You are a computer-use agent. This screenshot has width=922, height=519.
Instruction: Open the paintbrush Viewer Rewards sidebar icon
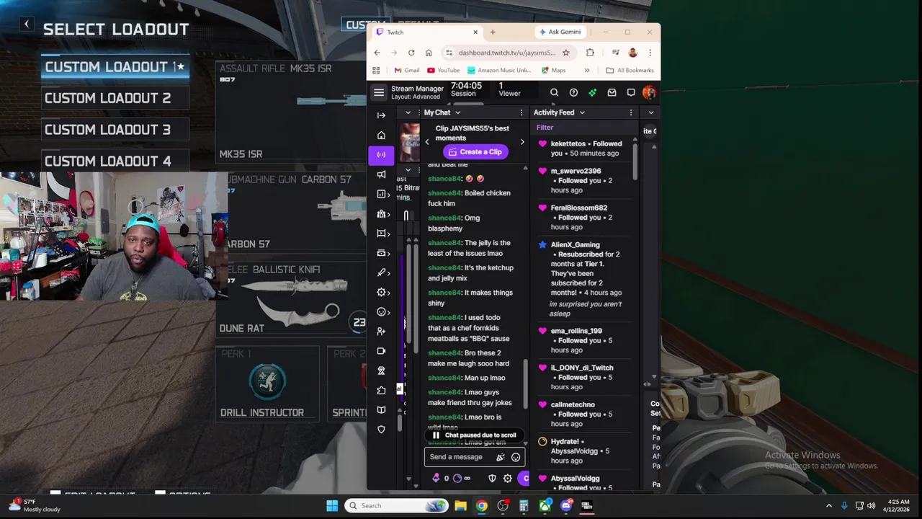click(381, 272)
